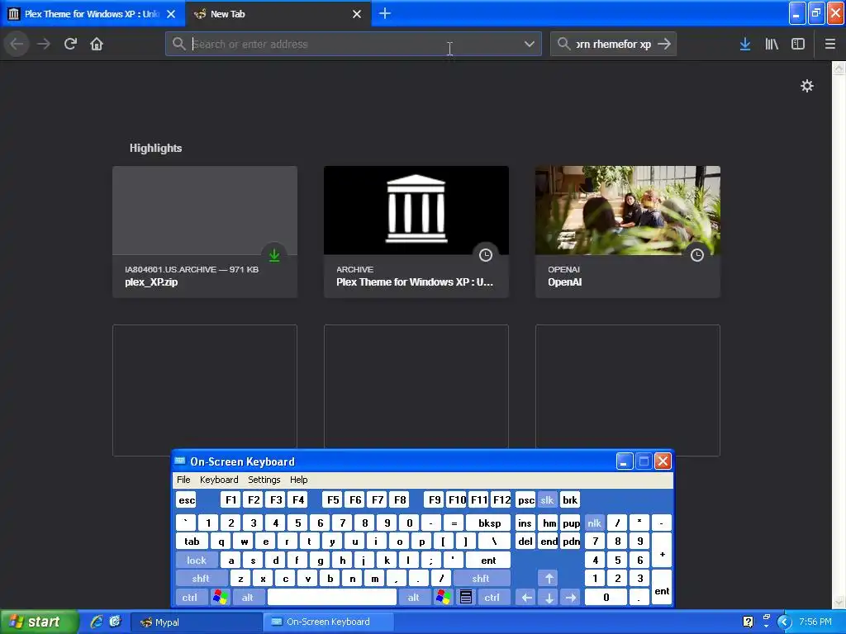Click the page scrollbar up arrow
The width and height of the screenshot is (846, 634).
point(839,69)
